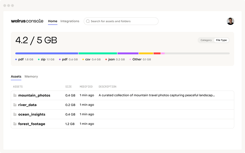Click the mountain_photos description text
This screenshot has height=153, width=245.
[x=157, y=95]
